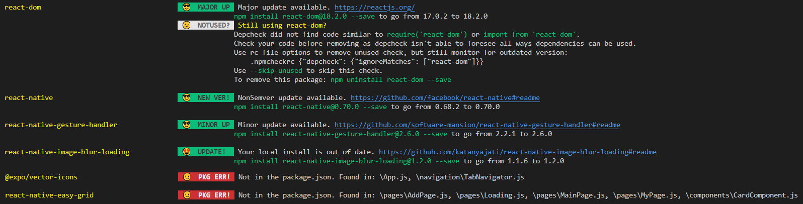Click the 'to go from 0.68.2 to 0.70.0' text
The width and height of the screenshot is (803, 204).
[x=445, y=107]
